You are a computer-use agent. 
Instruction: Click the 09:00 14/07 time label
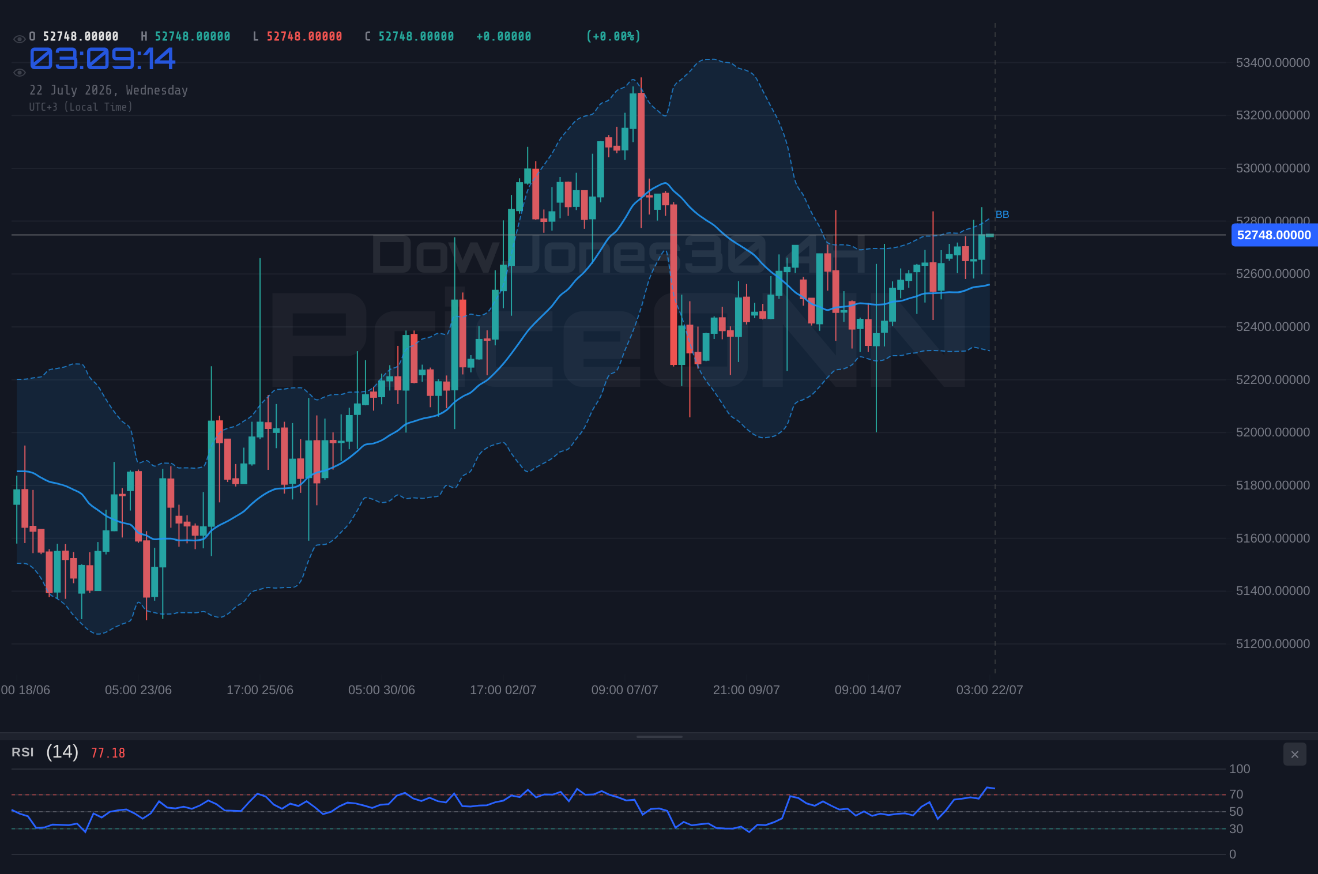tap(868, 690)
